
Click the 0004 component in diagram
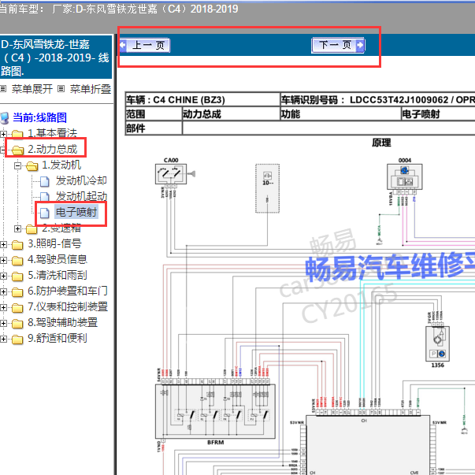[x=404, y=177]
